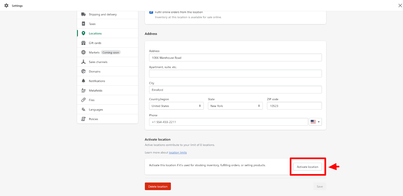Uncheck Fulfill online orders from this location

(151, 12)
